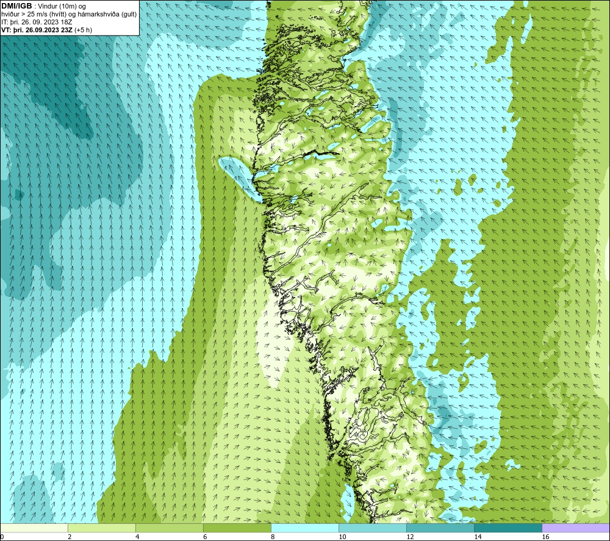Click the legend label '2'

[x=70, y=537]
